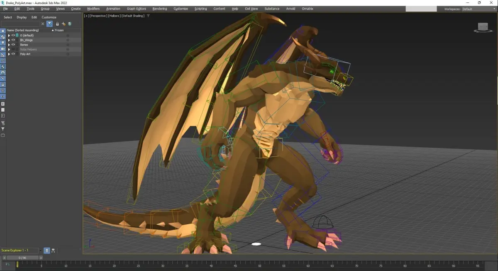Hide the Bn_Wings layer via eye icon
The width and height of the screenshot is (498, 271).
point(13,40)
